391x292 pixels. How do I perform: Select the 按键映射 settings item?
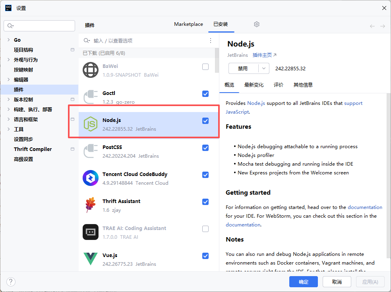point(23,70)
